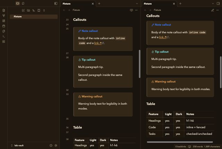
Task: Click the quick switcher ribbon icon
Action: pos(4,10)
